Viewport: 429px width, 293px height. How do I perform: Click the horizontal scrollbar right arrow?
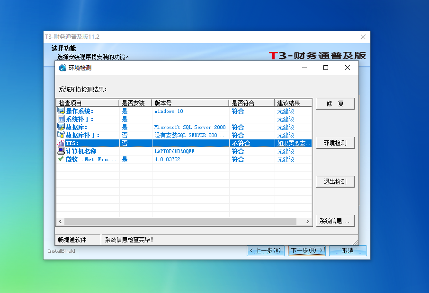tap(308, 221)
